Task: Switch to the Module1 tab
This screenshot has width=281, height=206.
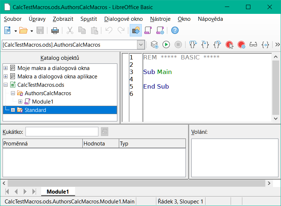Action: point(58,192)
